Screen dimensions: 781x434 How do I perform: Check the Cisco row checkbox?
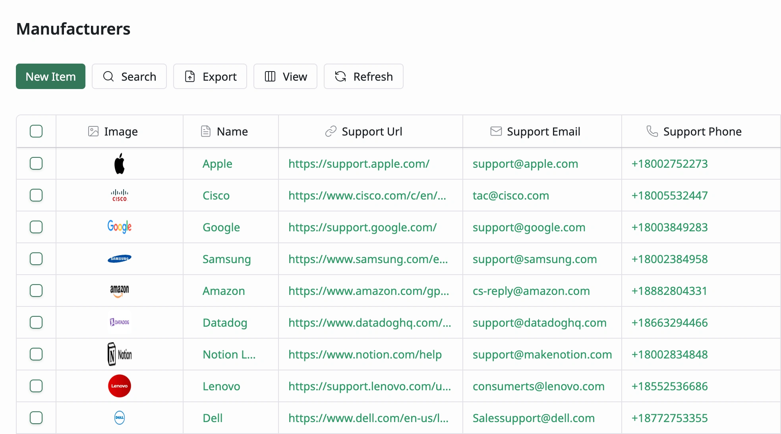point(36,195)
